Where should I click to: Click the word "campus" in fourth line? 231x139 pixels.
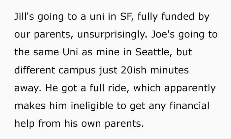77,70
